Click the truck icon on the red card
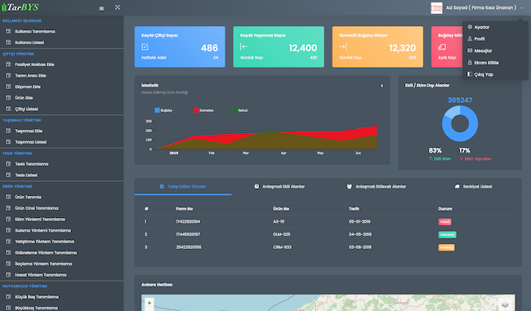The width and height of the screenshot is (531, 311). [x=442, y=47]
